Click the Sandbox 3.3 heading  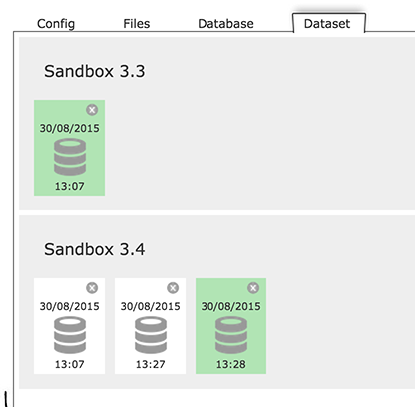point(95,71)
